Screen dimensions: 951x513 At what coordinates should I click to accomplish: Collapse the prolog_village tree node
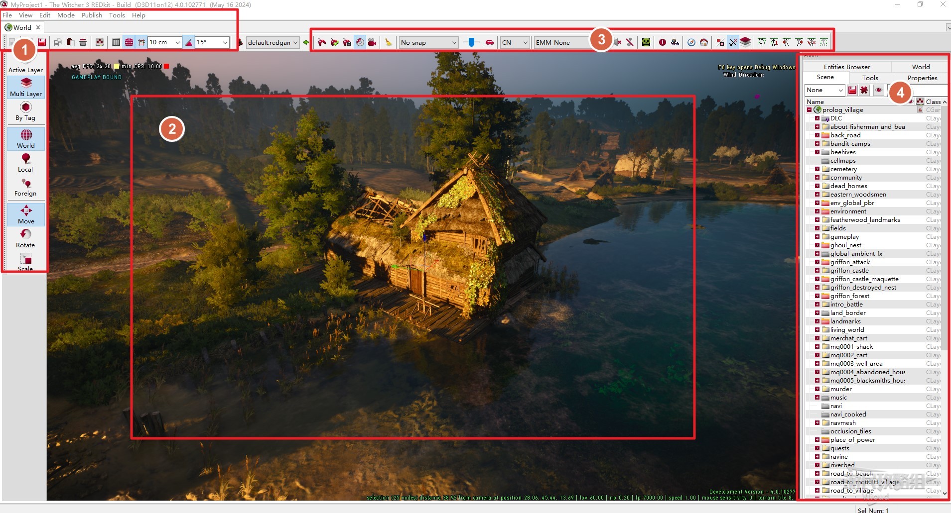tap(809, 110)
